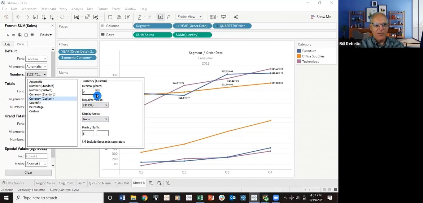Switch to the Region Sales sheet tab

45,183
